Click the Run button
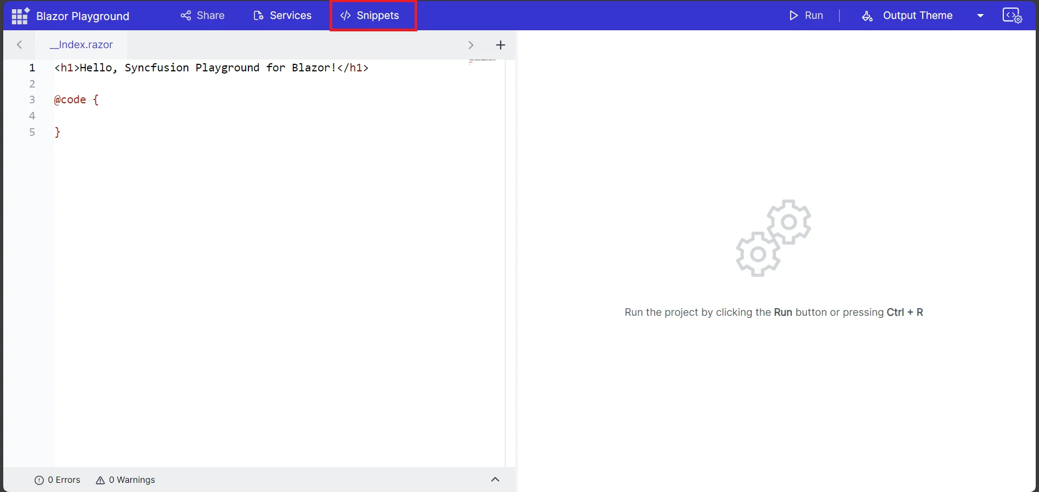 coord(806,16)
